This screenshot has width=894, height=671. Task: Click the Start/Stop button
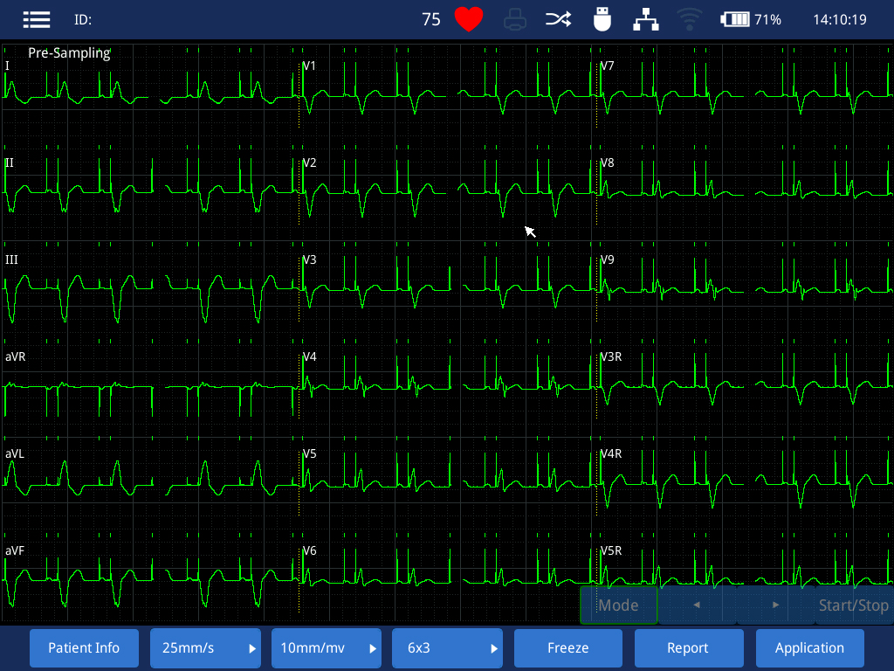tap(854, 605)
